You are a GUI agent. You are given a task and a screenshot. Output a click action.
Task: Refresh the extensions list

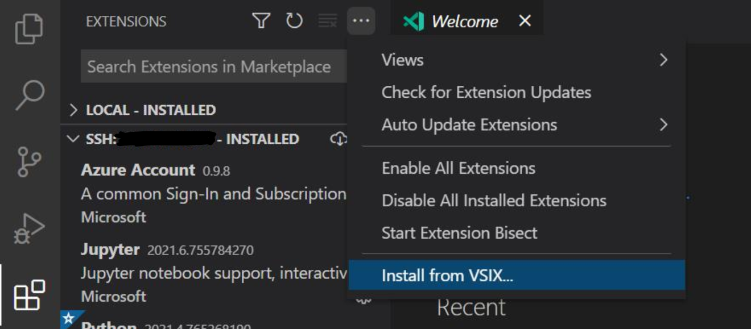point(295,21)
